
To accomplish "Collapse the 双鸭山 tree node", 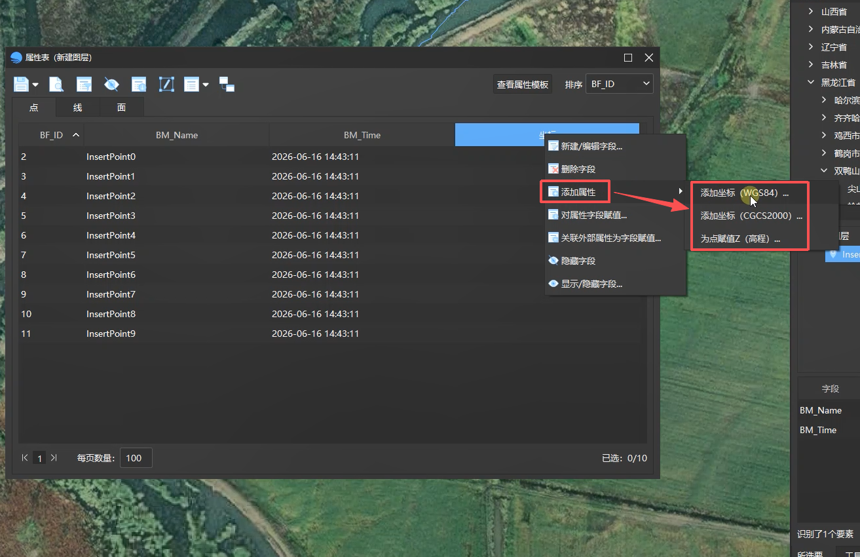I will point(824,171).
